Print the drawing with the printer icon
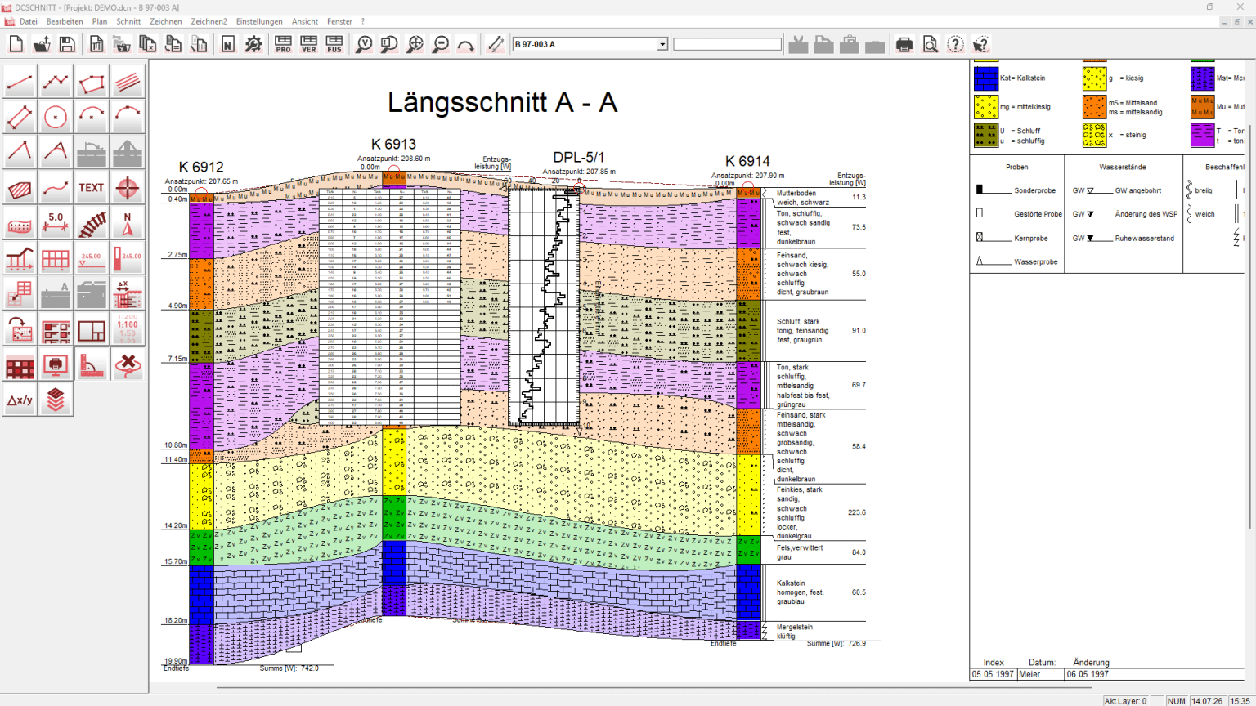 (904, 44)
